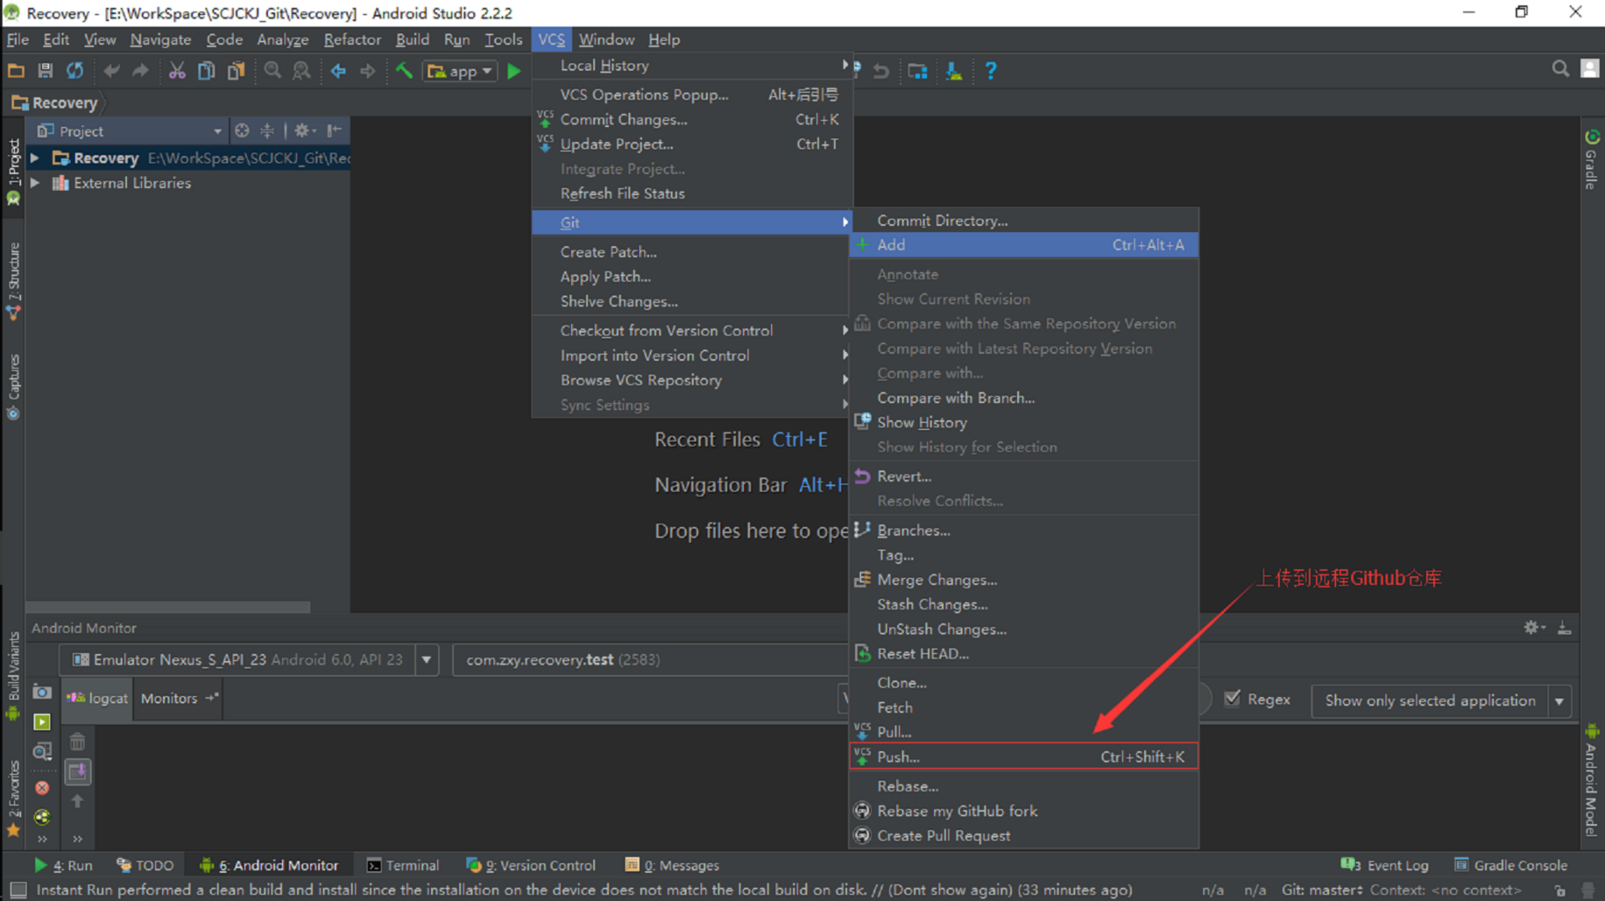Expand the Recovery project tree node
The width and height of the screenshot is (1605, 901).
pyautogui.click(x=35, y=158)
